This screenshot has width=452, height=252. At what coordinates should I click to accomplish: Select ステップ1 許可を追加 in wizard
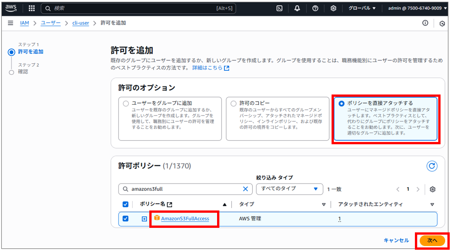pyautogui.click(x=31, y=52)
